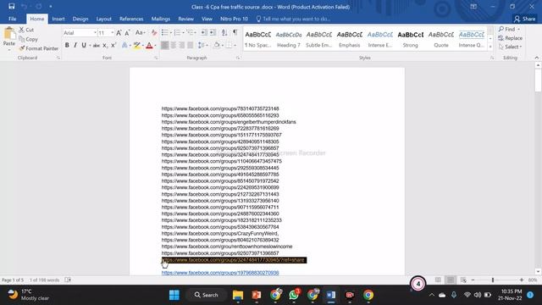Click the Bullets list button
This screenshot has height=305, width=542.
click(x=166, y=32)
